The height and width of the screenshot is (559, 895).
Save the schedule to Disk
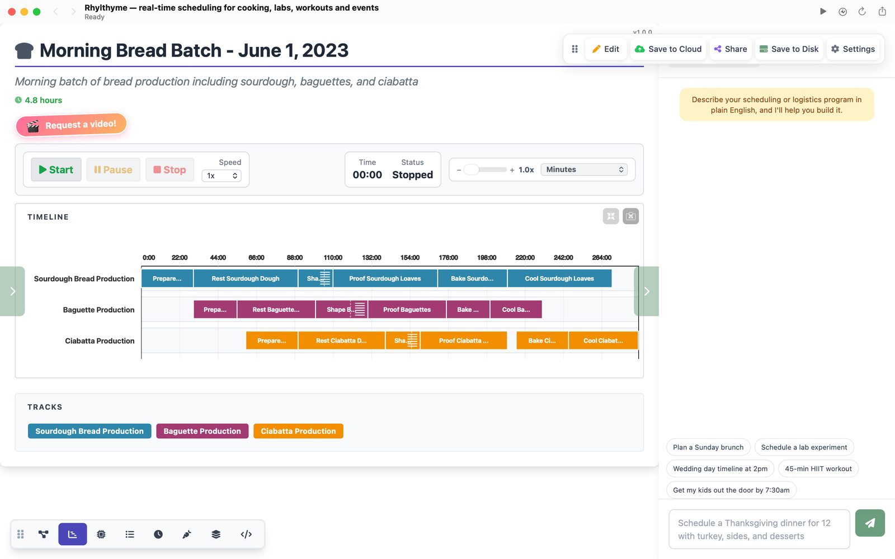click(x=789, y=49)
